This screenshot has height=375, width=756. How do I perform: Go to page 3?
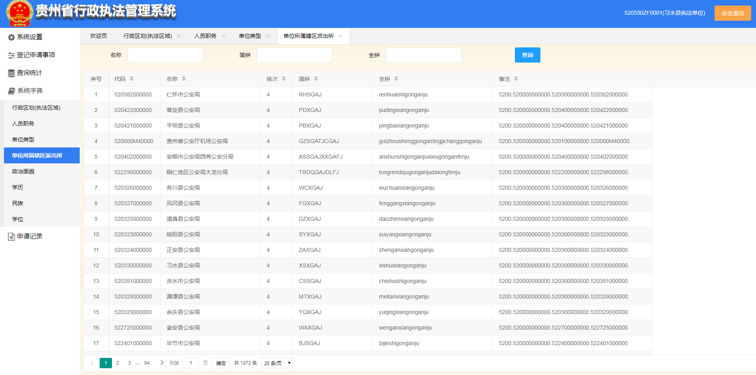click(129, 363)
